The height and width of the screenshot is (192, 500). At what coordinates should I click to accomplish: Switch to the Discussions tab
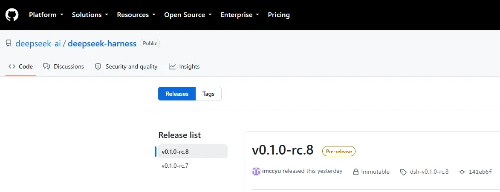tap(64, 66)
